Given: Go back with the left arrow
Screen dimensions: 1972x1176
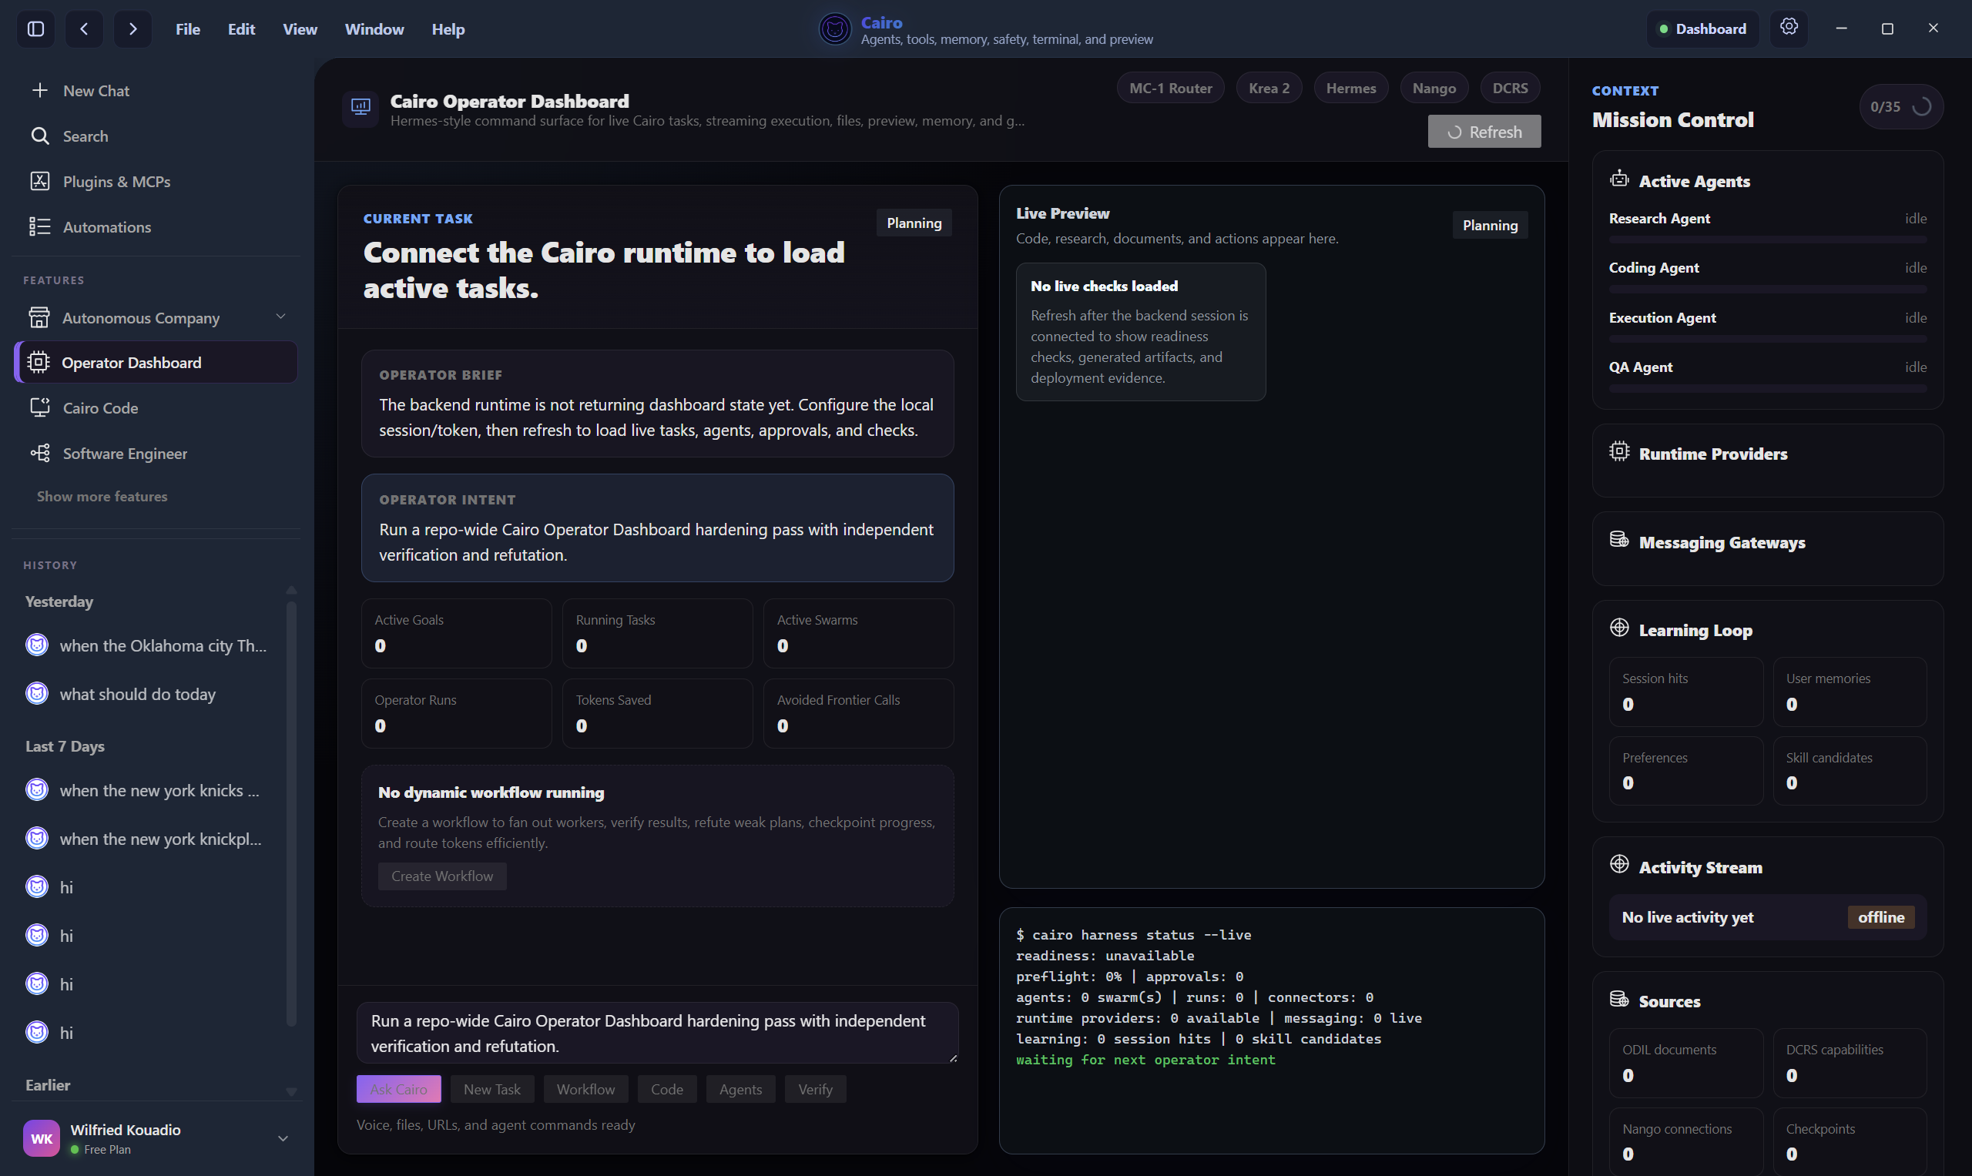Looking at the screenshot, I should (84, 29).
